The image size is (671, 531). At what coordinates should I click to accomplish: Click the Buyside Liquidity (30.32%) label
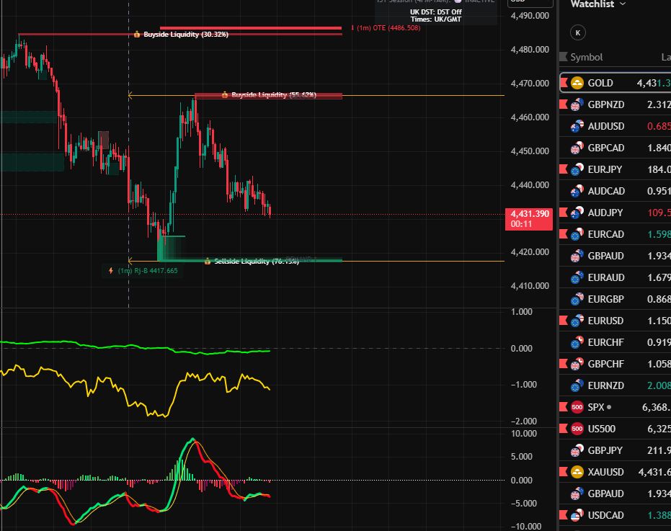[185, 34]
